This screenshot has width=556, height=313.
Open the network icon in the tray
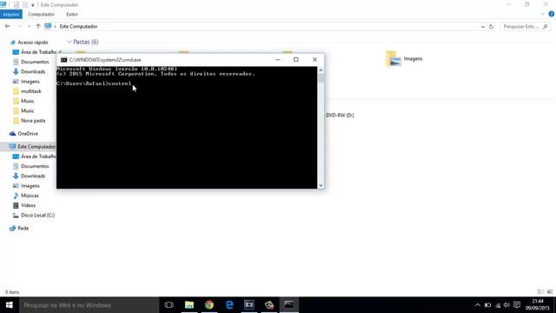pyautogui.click(x=498, y=305)
